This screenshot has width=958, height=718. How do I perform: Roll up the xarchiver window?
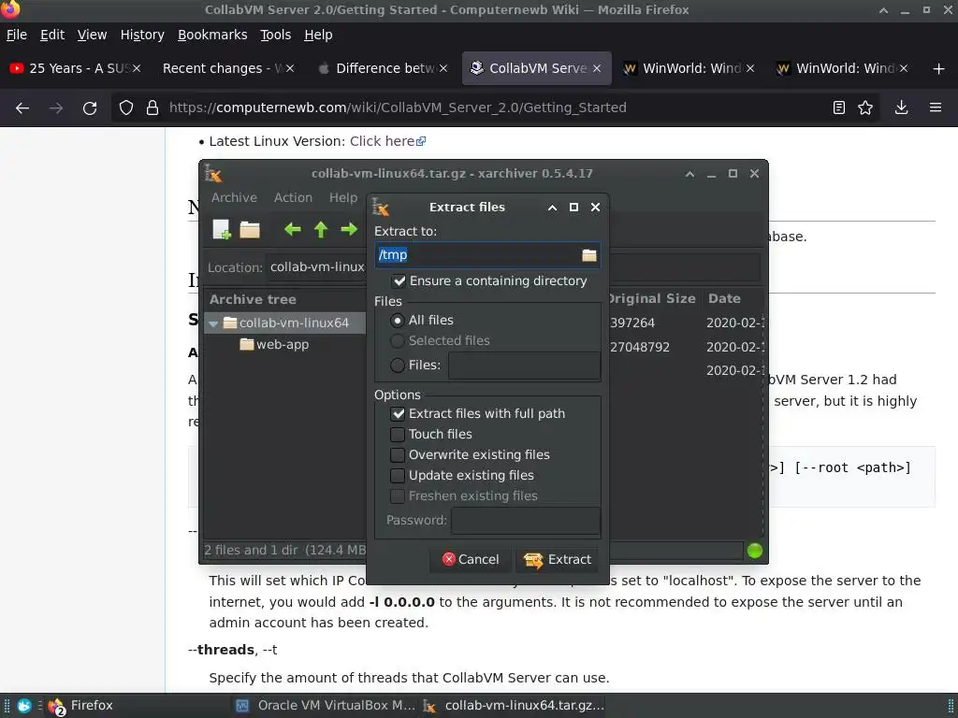tap(689, 174)
